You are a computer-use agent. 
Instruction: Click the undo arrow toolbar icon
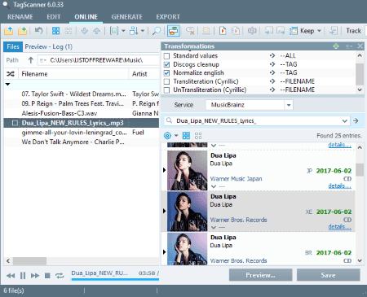click(38, 31)
